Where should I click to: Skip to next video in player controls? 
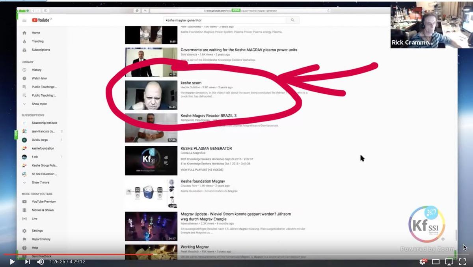(x=27, y=261)
